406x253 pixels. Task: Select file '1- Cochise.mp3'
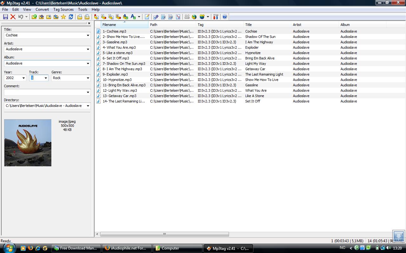[115, 31]
